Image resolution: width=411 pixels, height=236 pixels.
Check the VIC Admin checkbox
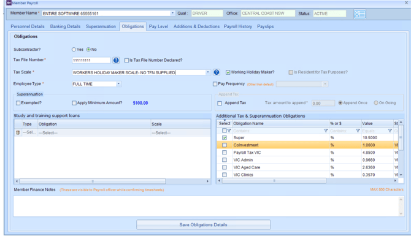[x=225, y=160]
